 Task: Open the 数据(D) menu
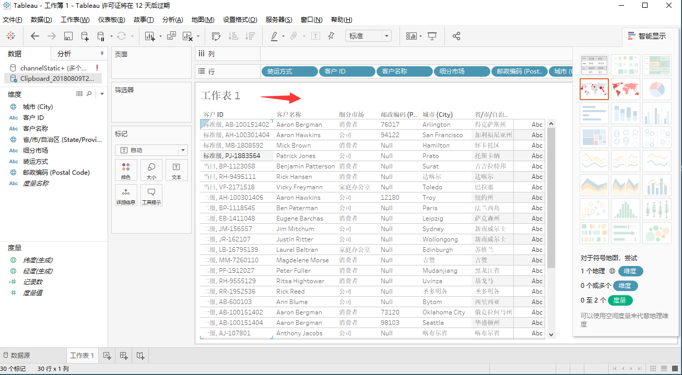pyautogui.click(x=41, y=20)
